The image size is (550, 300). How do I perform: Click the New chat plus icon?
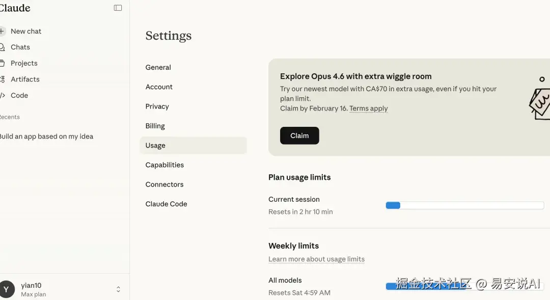[x=2, y=31]
